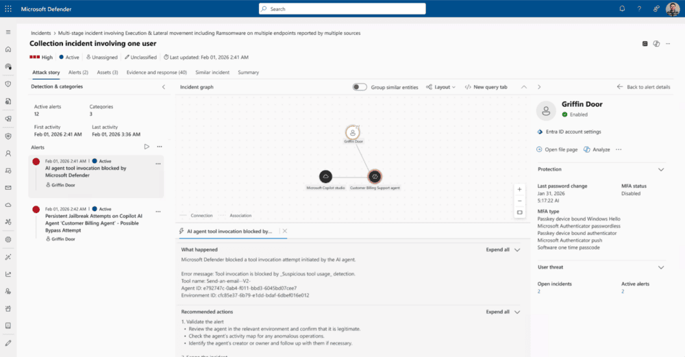
Task: Select the Customer Billing Support agent node
Action: [x=375, y=177]
